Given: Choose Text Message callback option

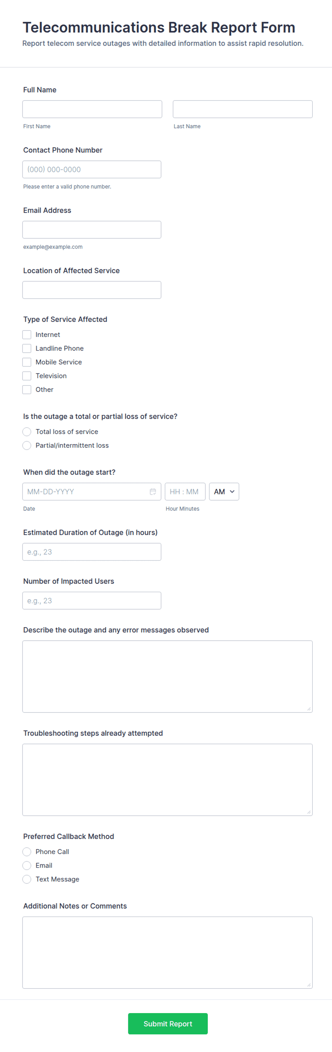Looking at the screenshot, I should (27, 879).
